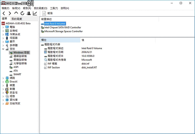Go up one level with the up arrow
This screenshot has width=195, height=134.
[x=16, y=13]
